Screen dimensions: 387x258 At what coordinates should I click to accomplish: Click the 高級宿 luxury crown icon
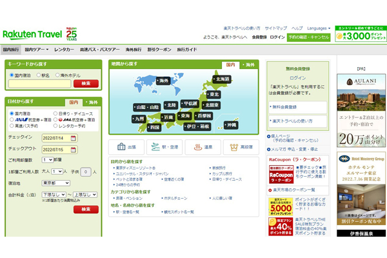241,147
